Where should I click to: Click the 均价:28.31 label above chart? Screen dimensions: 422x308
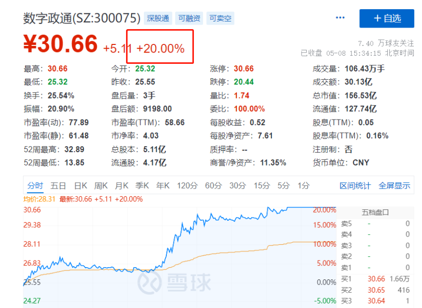39,199
